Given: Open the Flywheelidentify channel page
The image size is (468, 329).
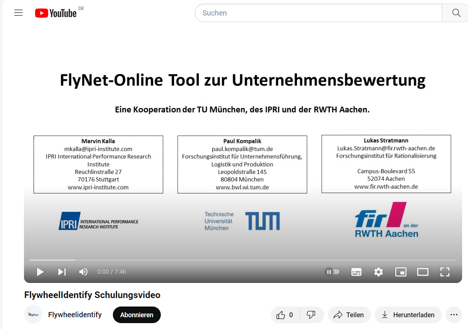Looking at the screenshot, I should tap(75, 315).
